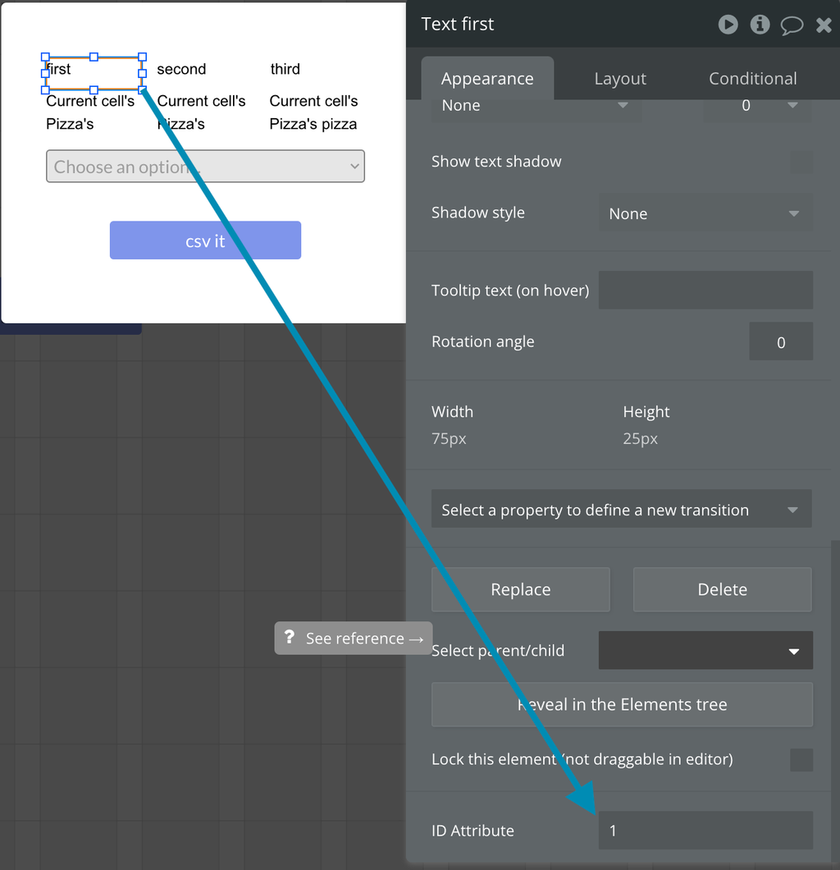
Task: Open the info icon in panel header
Action: [760, 25]
